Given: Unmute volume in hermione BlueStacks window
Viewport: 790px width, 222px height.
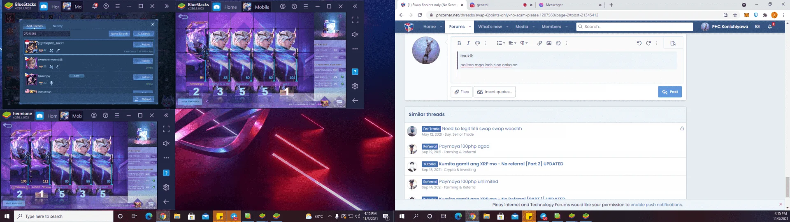Looking at the screenshot, I should click(166, 143).
